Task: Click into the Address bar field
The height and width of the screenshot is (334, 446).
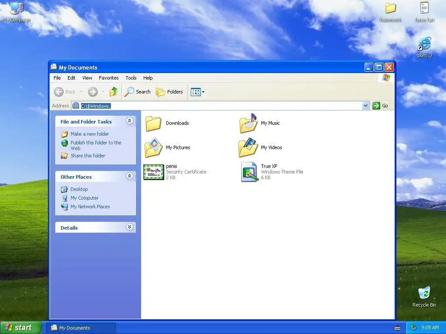Action: [220, 106]
